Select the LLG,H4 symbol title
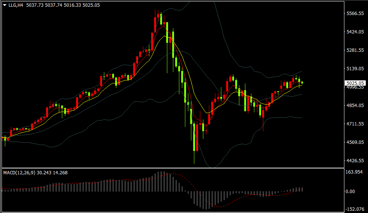The image size is (368, 213). click(16, 5)
